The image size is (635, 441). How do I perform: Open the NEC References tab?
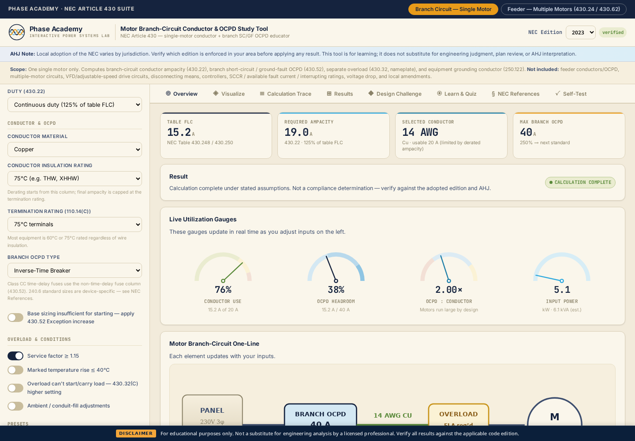pyautogui.click(x=515, y=94)
